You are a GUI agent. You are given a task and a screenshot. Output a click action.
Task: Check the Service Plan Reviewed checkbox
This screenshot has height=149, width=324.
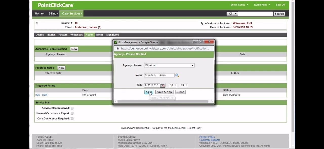tap(72, 108)
